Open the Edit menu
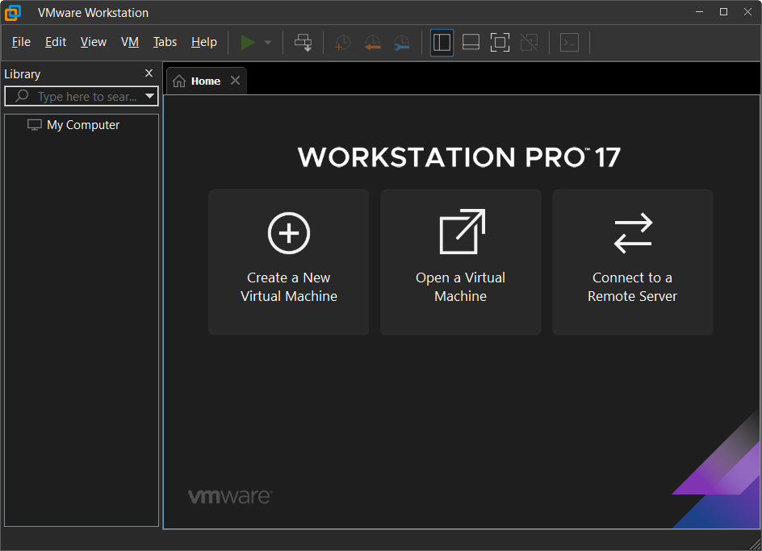Viewport: 762px width, 551px height. coord(56,42)
